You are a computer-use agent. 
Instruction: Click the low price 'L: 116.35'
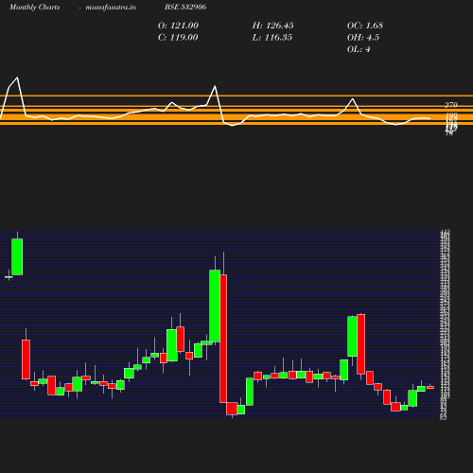click(x=272, y=38)
